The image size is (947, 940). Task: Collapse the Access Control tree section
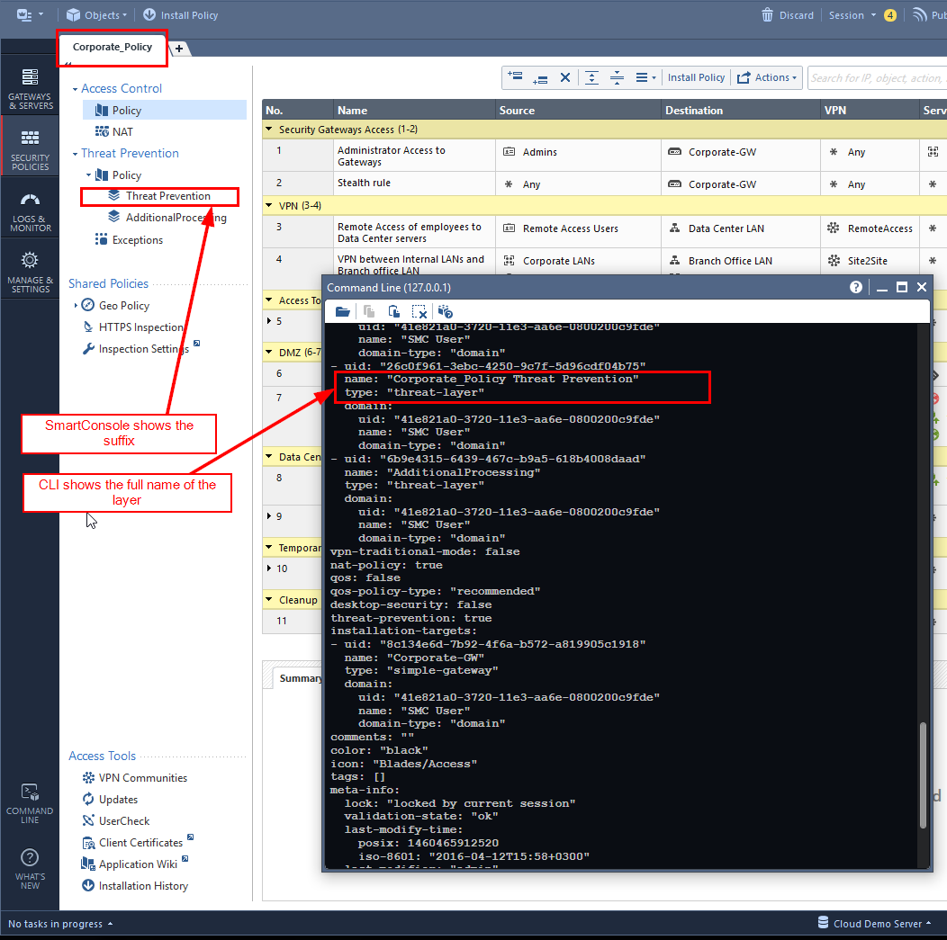[75, 89]
